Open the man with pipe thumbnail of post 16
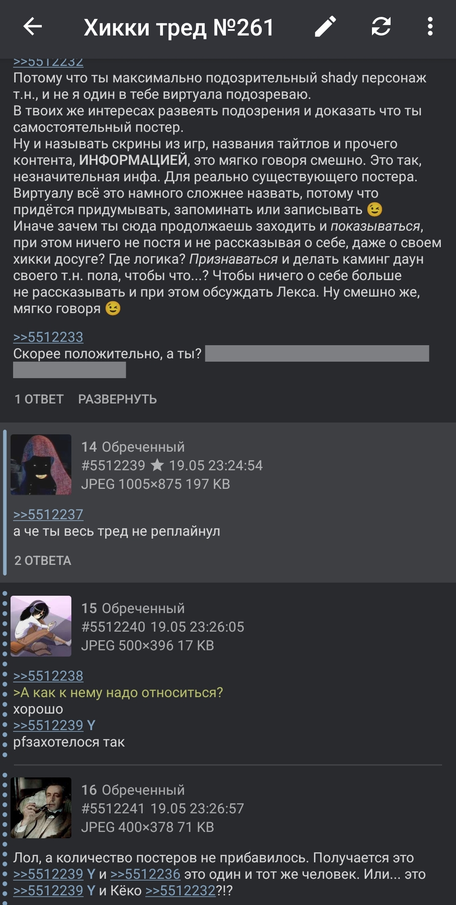Screen dimensions: 456x905 pos(41,807)
